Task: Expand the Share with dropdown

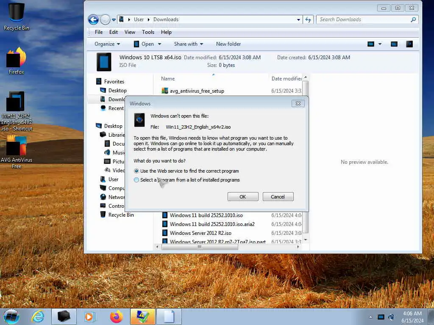Action: click(189, 44)
